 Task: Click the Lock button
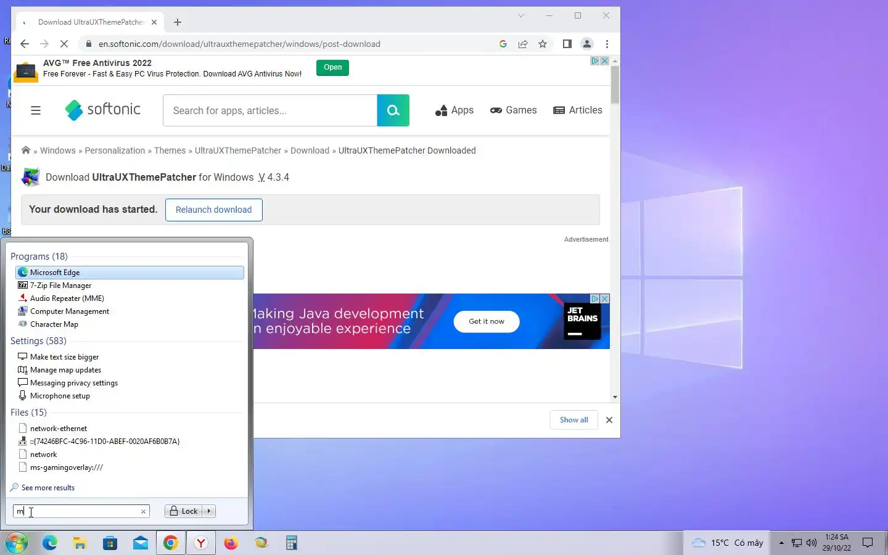184,511
